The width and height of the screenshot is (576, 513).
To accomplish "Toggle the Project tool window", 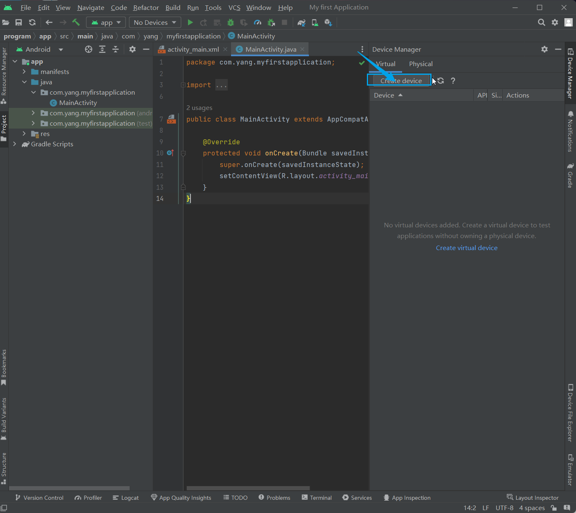I will (x=4, y=128).
